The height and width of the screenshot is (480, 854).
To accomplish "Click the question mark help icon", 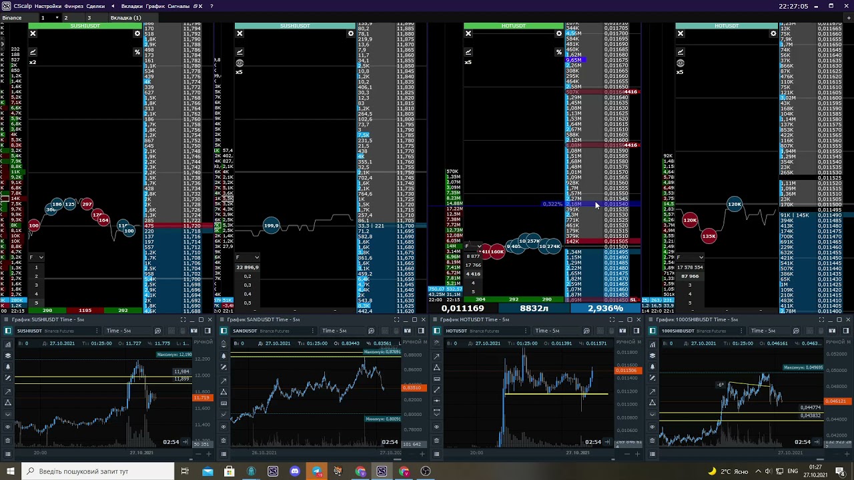I will point(211,6).
